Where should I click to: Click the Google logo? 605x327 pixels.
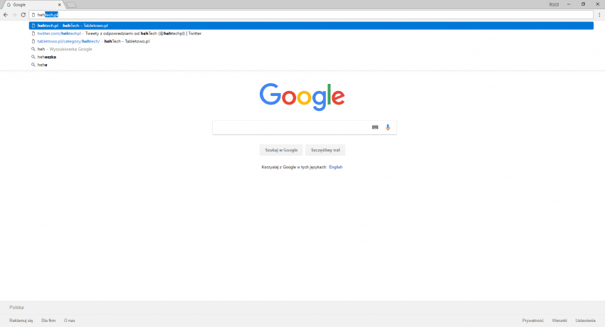tap(302, 97)
